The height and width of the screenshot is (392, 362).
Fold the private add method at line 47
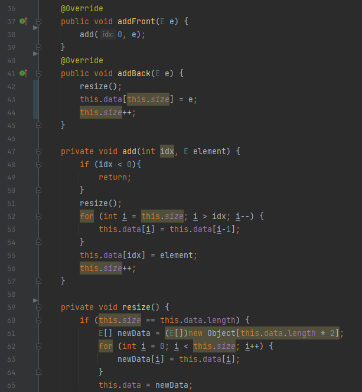tap(38, 151)
